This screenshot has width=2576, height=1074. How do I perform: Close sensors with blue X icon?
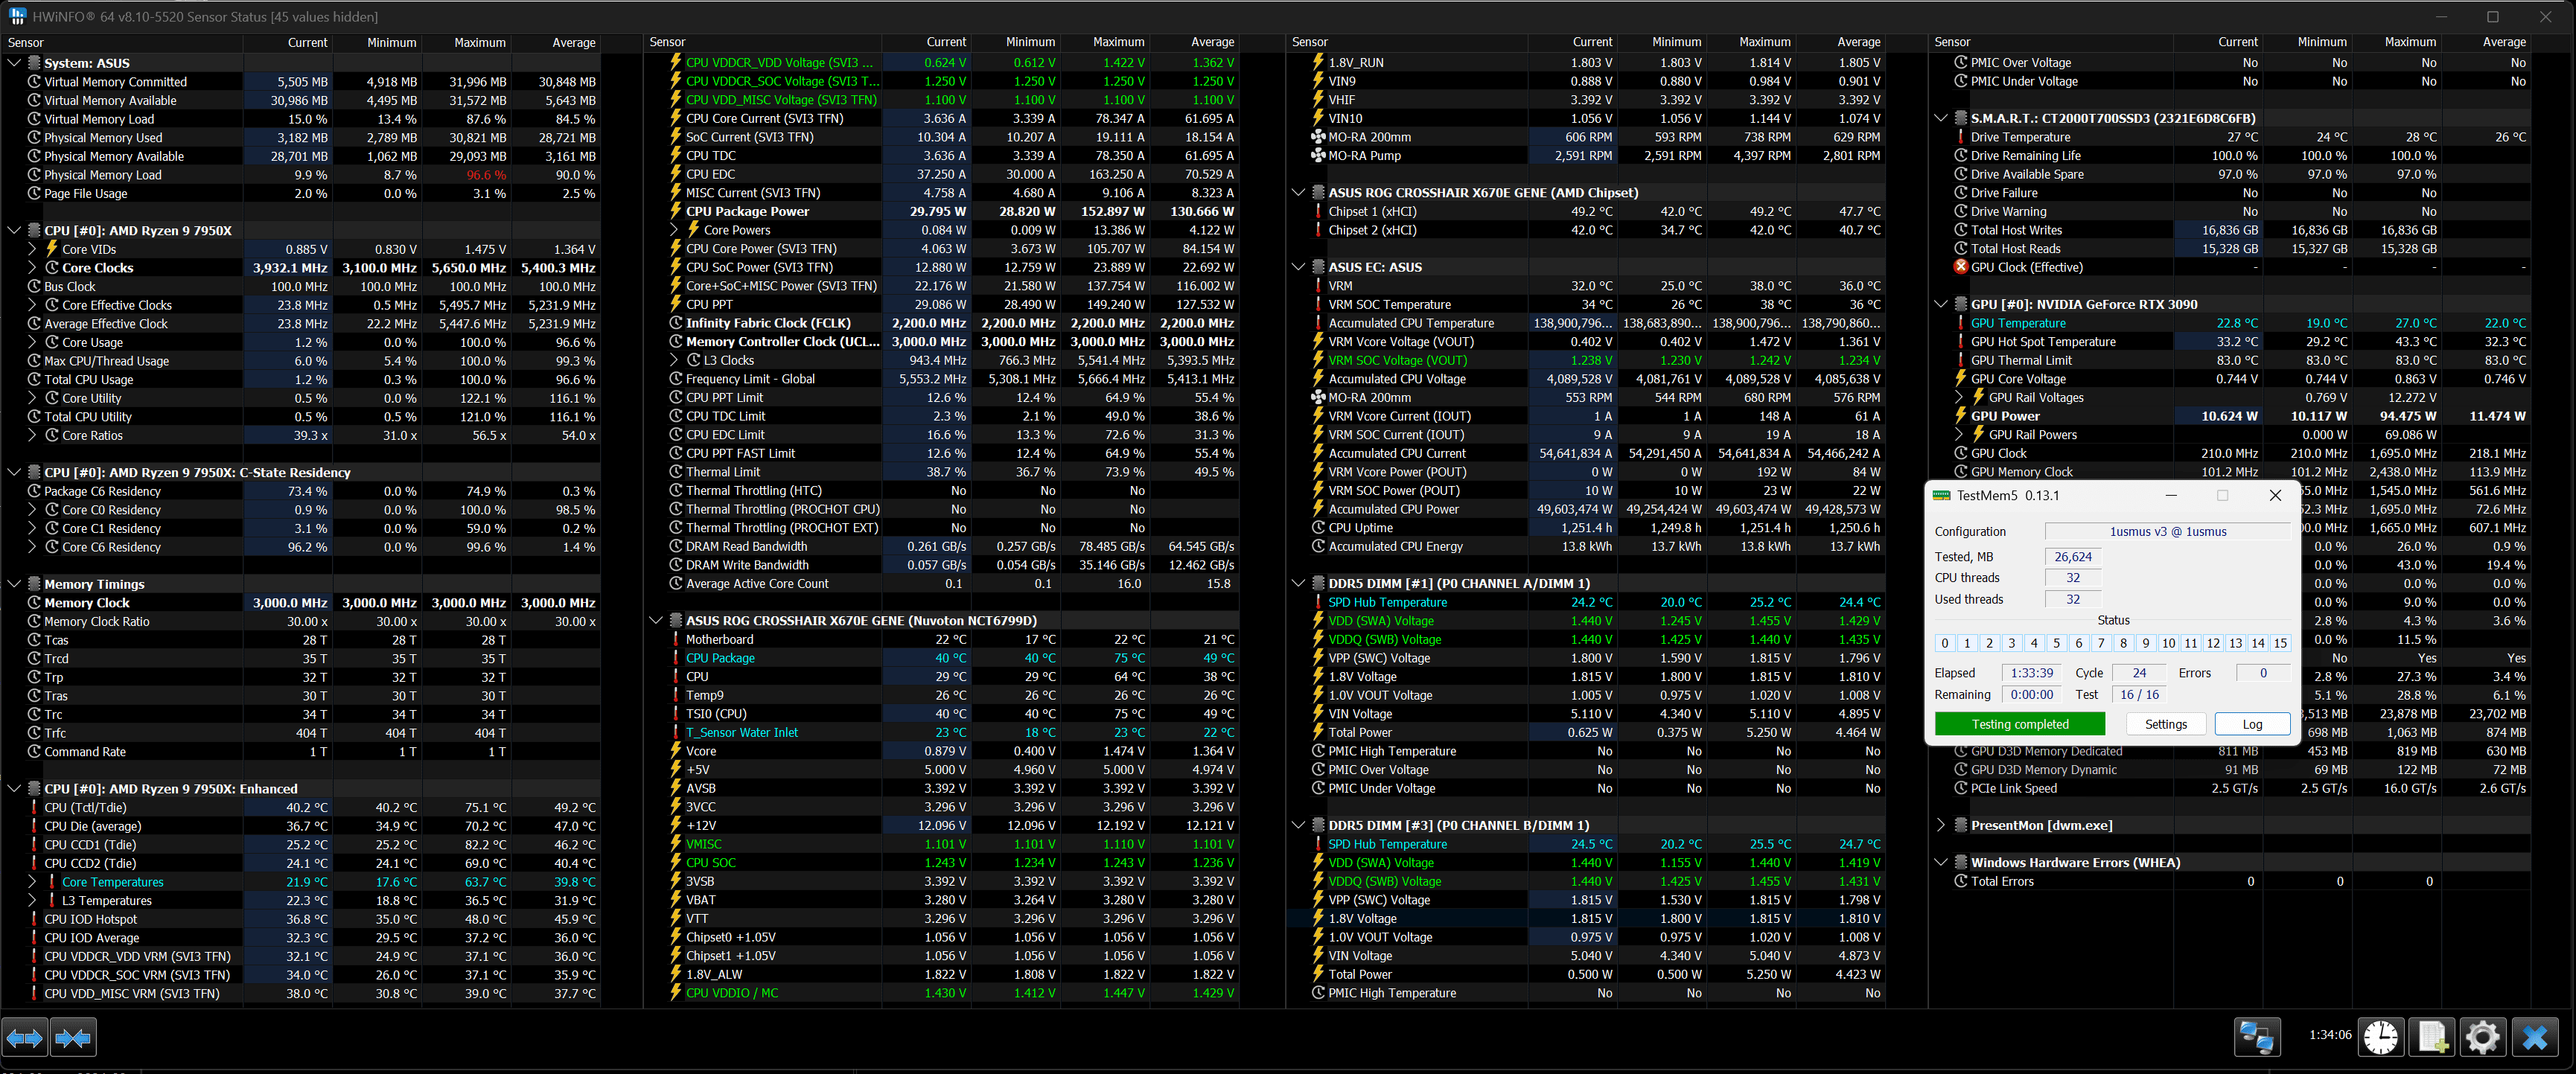[2534, 1037]
